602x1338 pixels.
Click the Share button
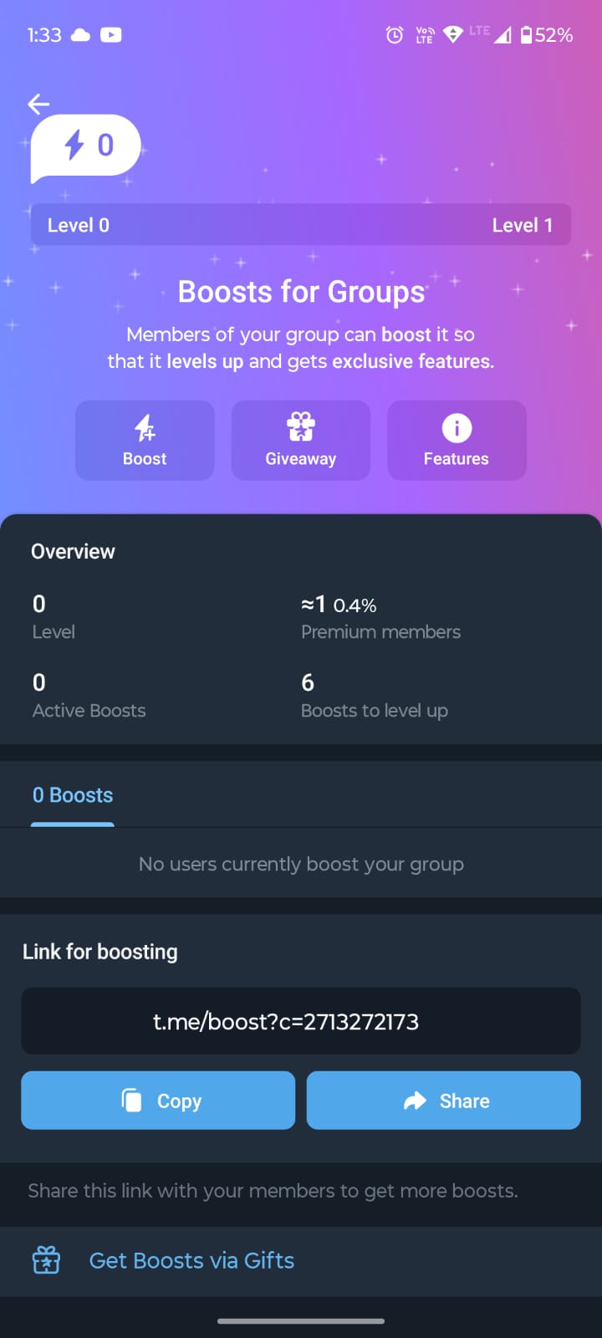click(443, 1101)
